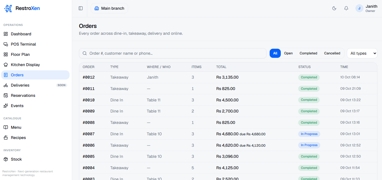Click the total Rs 3,096.00
The image size is (382, 180).
coord(227,156)
